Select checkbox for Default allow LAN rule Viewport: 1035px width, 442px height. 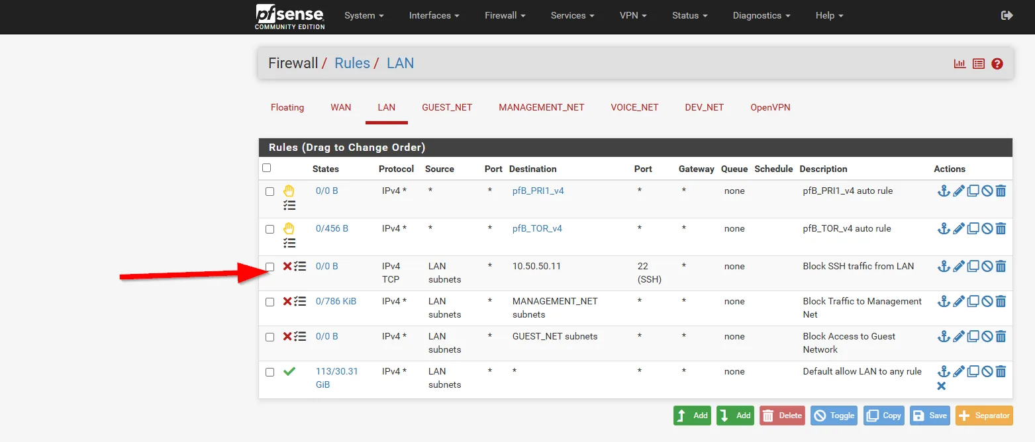(270, 372)
